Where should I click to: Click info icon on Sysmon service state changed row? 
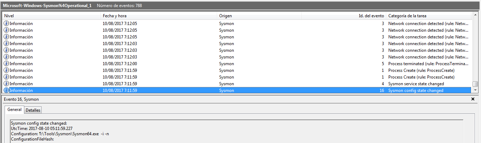pos(6,84)
